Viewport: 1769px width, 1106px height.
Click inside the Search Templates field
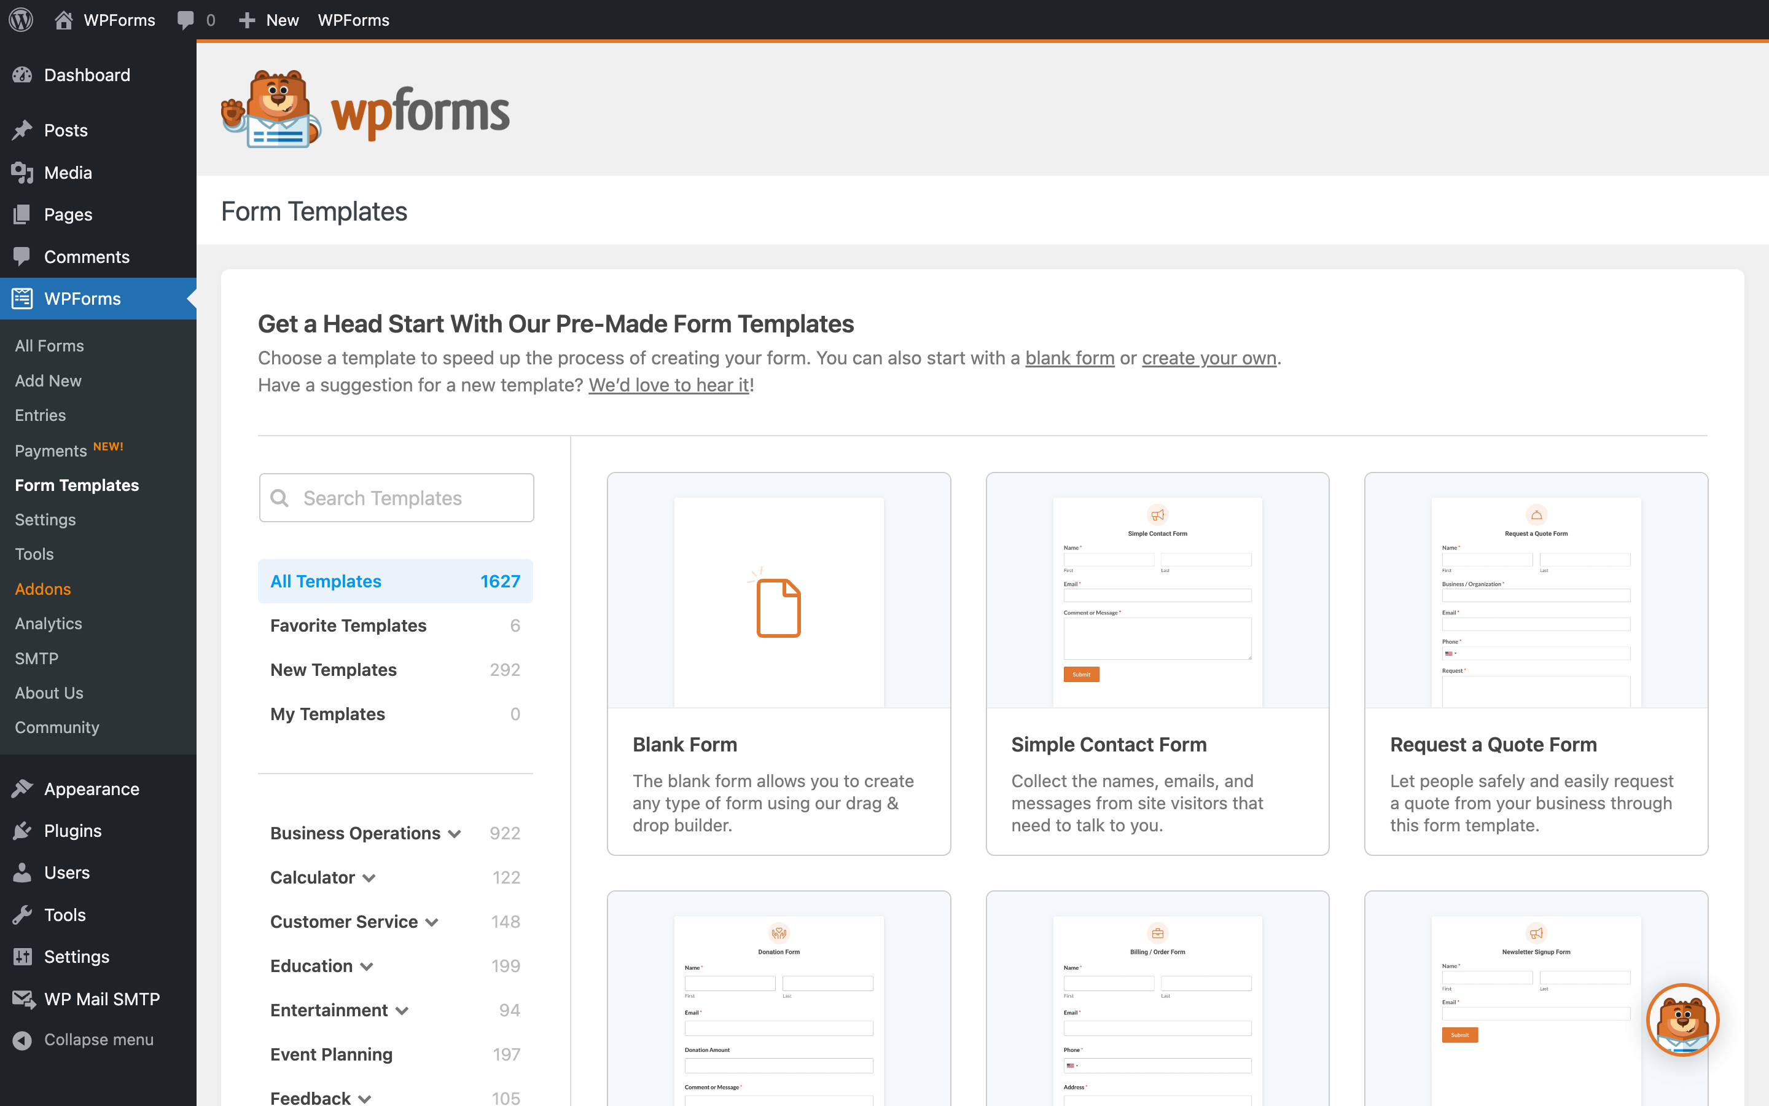pos(397,498)
